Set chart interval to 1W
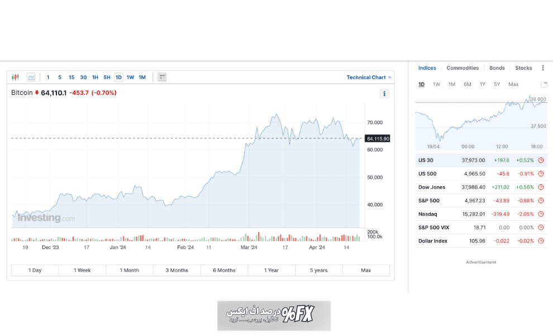This screenshot has height=335, width=553. (130, 77)
